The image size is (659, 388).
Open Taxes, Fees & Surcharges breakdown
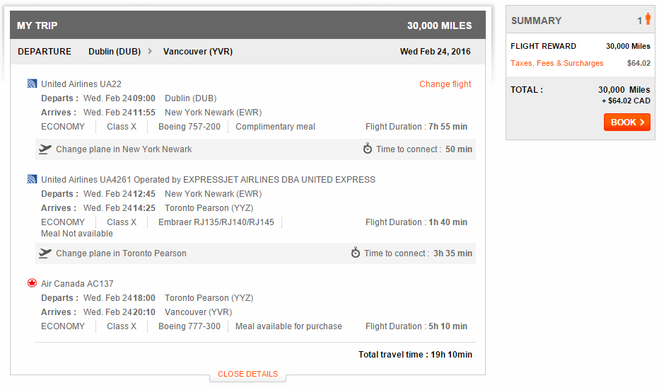(557, 63)
